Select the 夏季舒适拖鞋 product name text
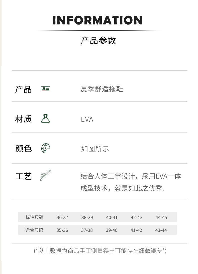Screen dimensions: 198x274 tap(102, 89)
